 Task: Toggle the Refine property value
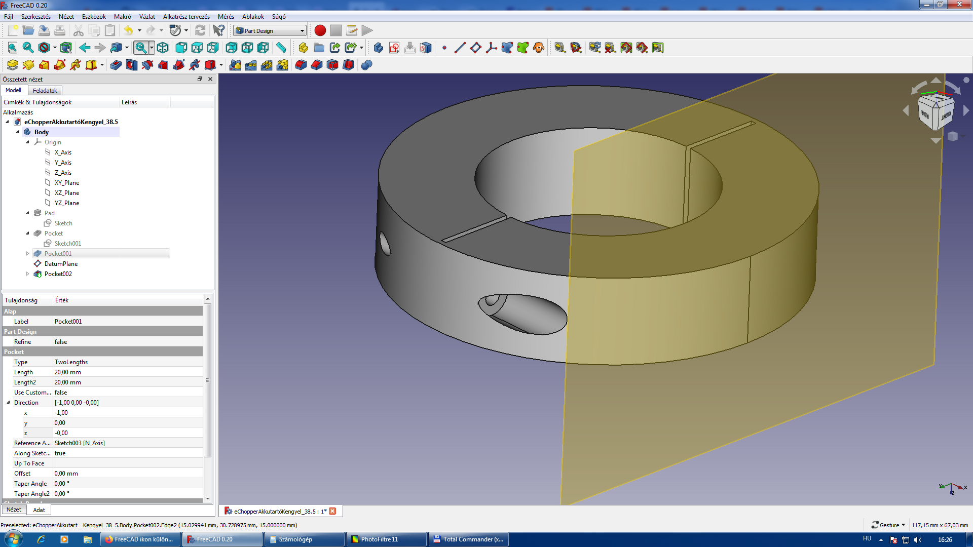pyautogui.click(x=127, y=342)
